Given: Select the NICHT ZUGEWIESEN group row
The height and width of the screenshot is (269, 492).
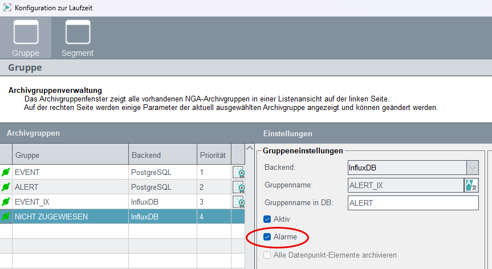Looking at the screenshot, I should point(123,217).
